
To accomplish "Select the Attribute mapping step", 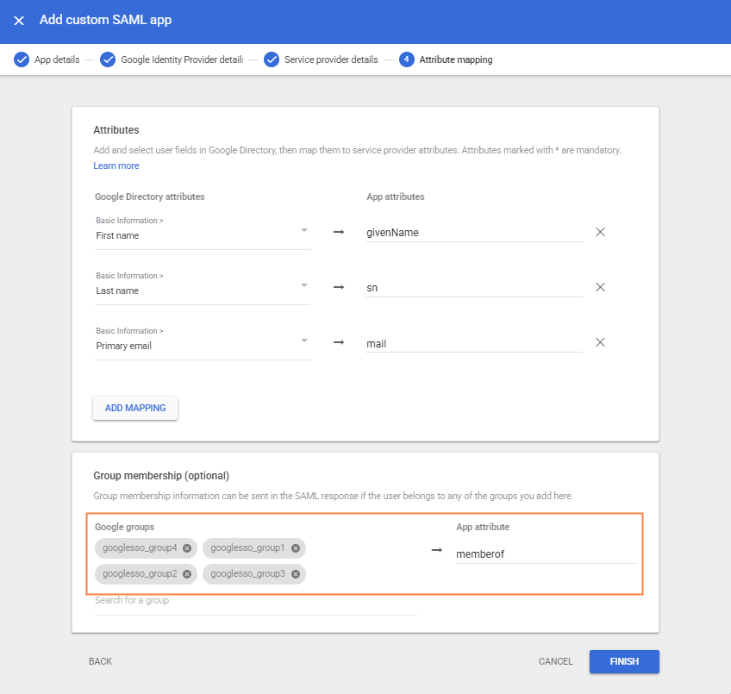I will (x=455, y=59).
